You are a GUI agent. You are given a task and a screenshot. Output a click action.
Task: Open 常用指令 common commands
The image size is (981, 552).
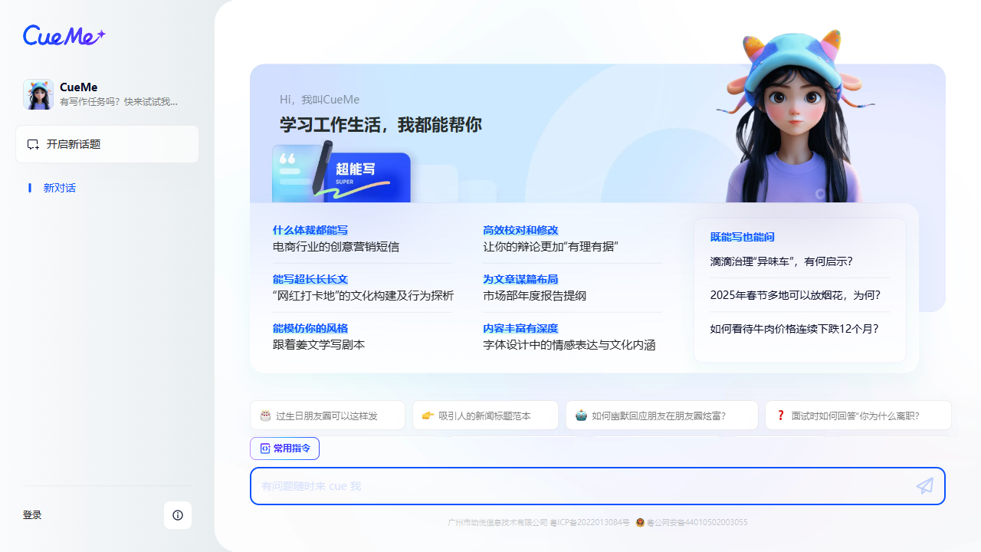[284, 449]
